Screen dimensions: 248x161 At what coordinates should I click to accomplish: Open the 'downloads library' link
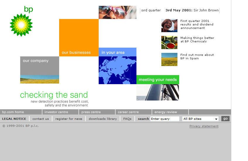pyautogui.click(x=102, y=119)
